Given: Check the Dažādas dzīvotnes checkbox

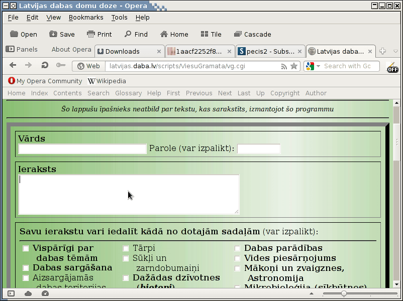Looking at the screenshot, I should coord(126,278).
